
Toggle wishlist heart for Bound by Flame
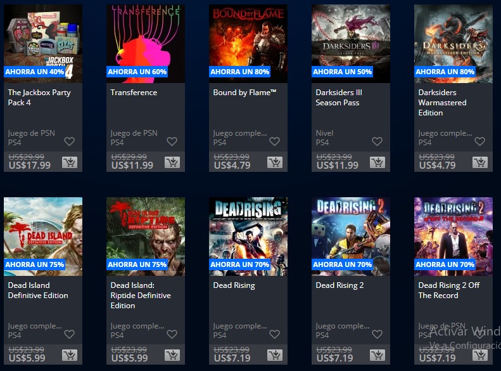(x=274, y=141)
